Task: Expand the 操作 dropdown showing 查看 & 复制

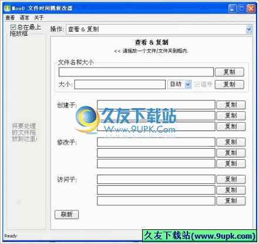Action: pyautogui.click(x=249, y=29)
